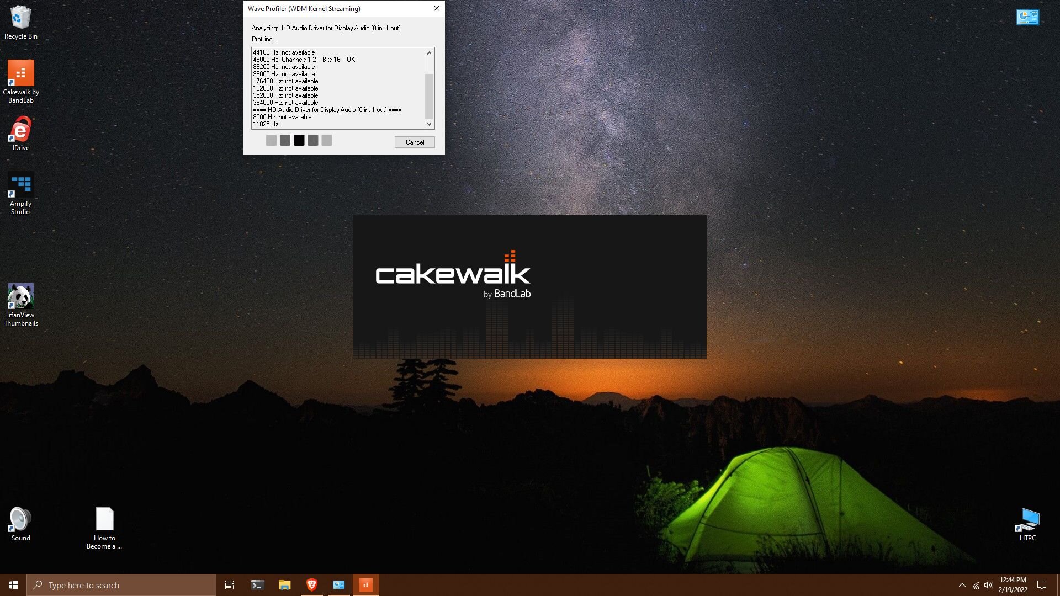Open the Action Center notifications

[1042, 584]
